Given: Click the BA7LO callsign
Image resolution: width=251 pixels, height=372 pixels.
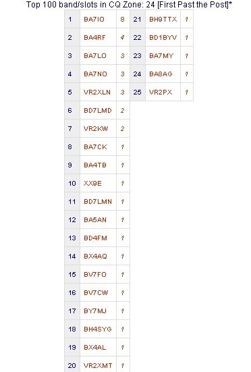Looking at the screenshot, I should pyautogui.click(x=95, y=56).
